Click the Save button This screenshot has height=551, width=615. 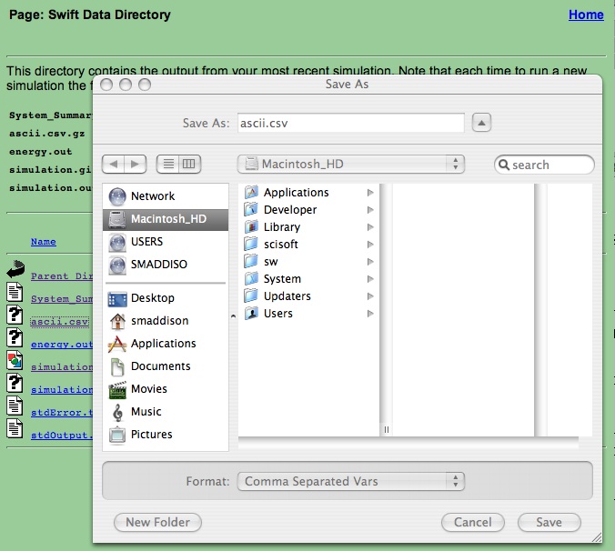click(549, 523)
